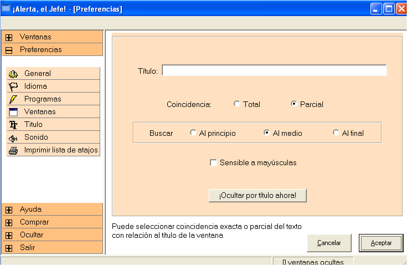The image size is (407, 265).
Task: Click the Ventanas window icon in Preferencias
Action: (13, 112)
